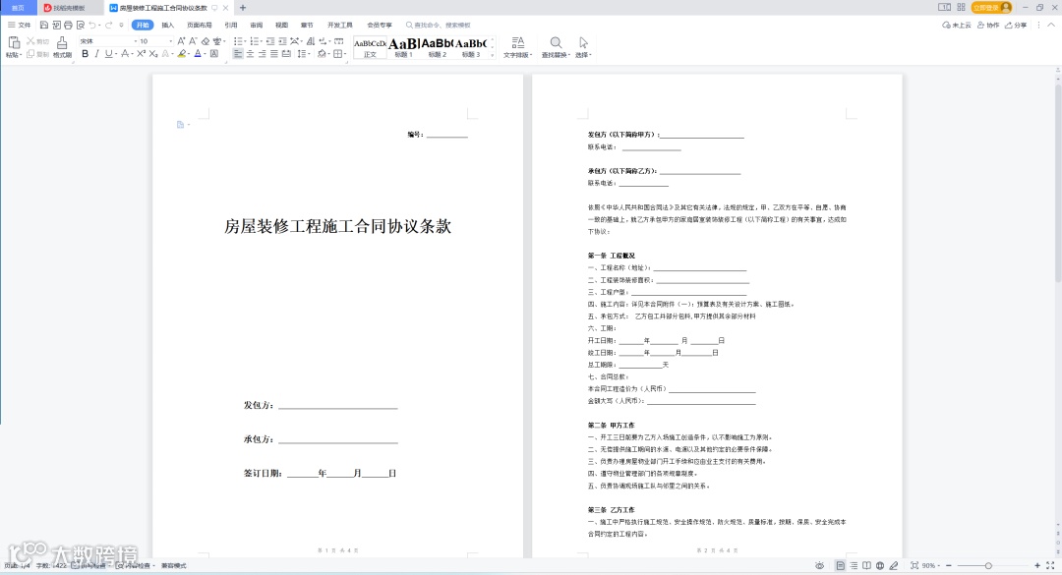Redo the last action

click(108, 25)
